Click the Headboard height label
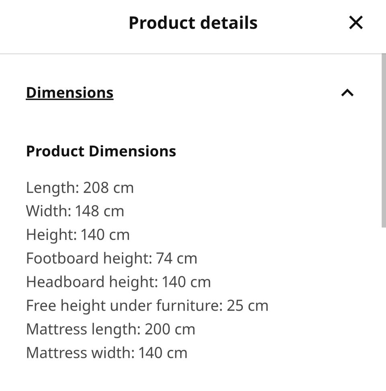This screenshot has width=386, height=391. [92, 282]
